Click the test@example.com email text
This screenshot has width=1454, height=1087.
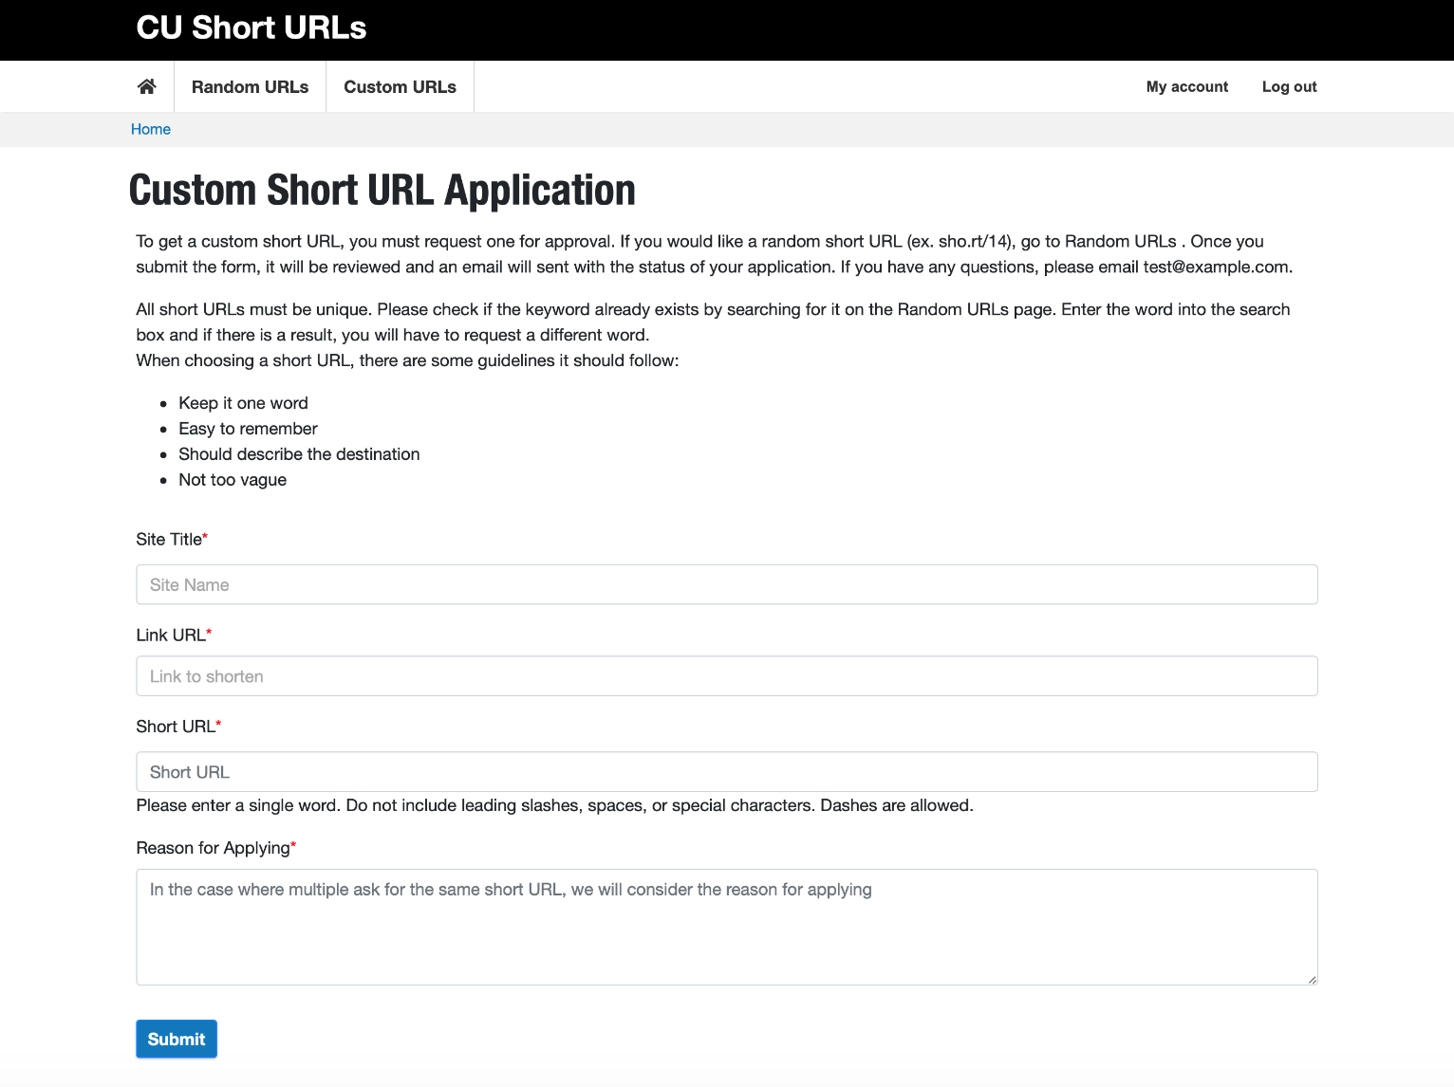[x=1216, y=267]
